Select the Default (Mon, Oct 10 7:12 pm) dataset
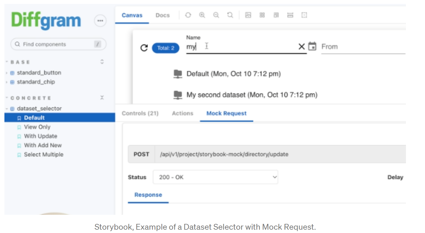Viewport: 425px width, 233px height. [x=234, y=74]
